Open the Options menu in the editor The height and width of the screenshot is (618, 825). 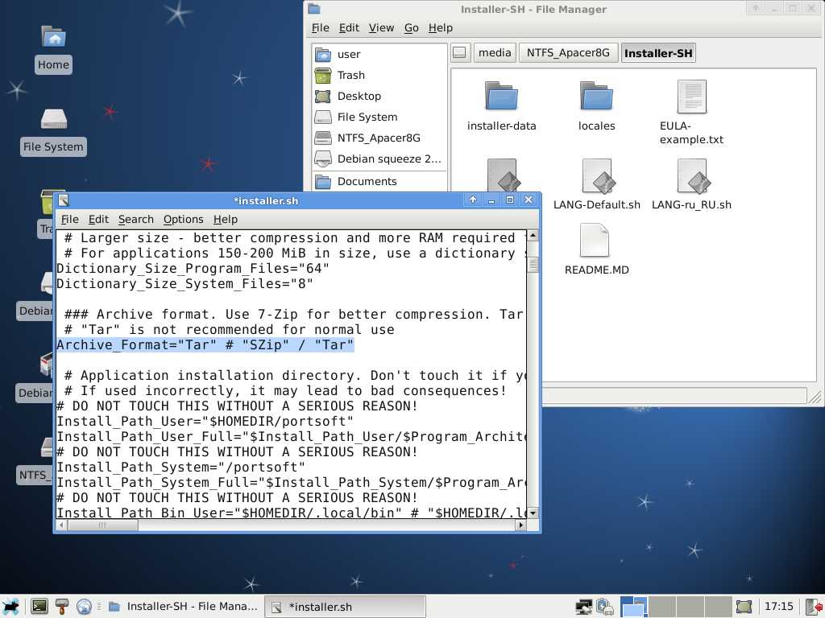click(183, 219)
